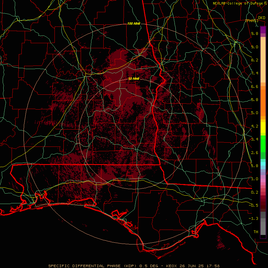268x268 pixels.
Task: Click the cyan segment of the color bar
Action: (263, 164)
